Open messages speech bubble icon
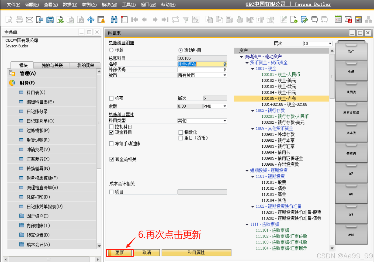 point(314,19)
